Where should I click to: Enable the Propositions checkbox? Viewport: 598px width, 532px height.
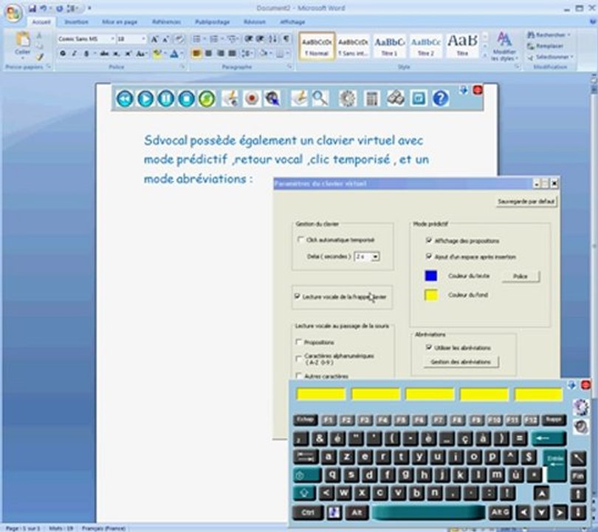coord(298,342)
